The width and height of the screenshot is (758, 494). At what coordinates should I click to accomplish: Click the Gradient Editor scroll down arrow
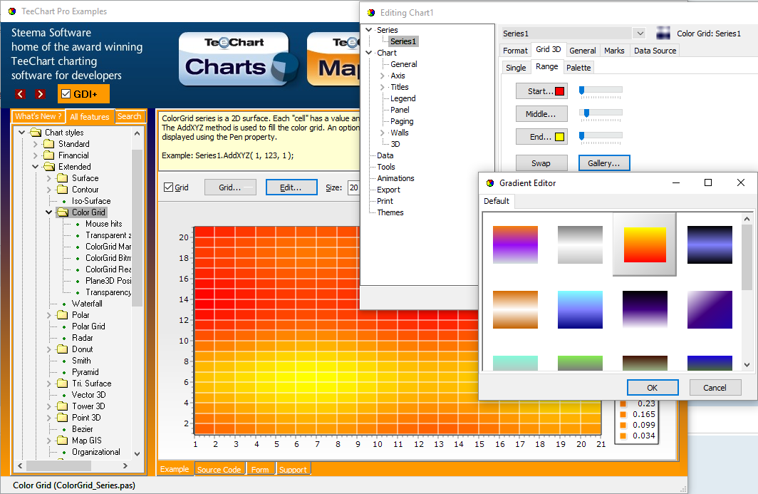[747, 365]
